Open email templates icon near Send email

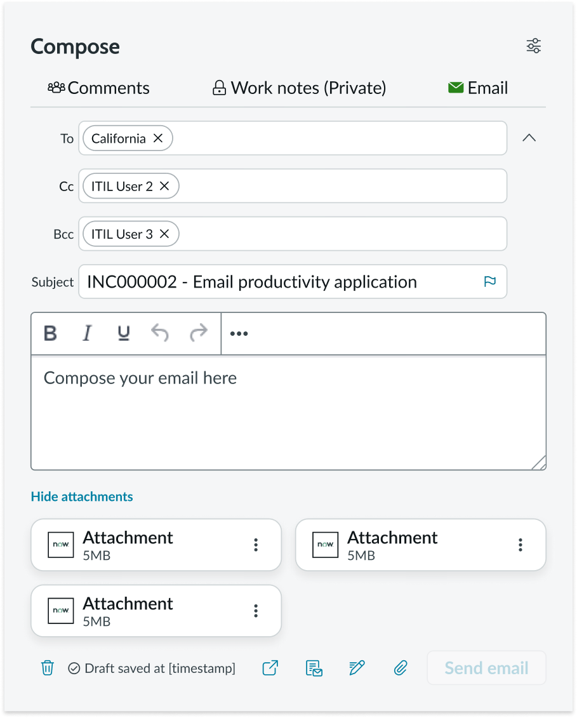(314, 667)
